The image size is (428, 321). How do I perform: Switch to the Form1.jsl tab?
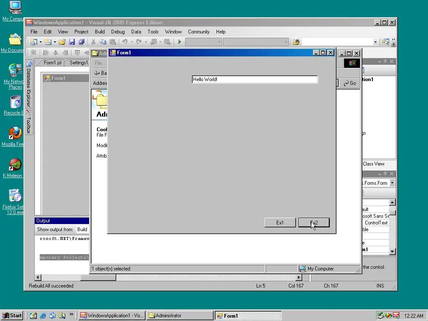point(52,63)
